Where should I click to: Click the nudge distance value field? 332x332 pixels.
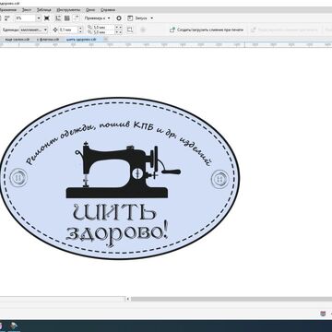(68, 30)
